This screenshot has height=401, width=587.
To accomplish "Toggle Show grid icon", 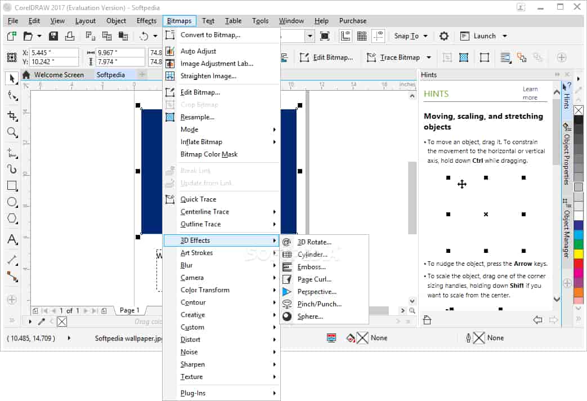I will click(362, 36).
